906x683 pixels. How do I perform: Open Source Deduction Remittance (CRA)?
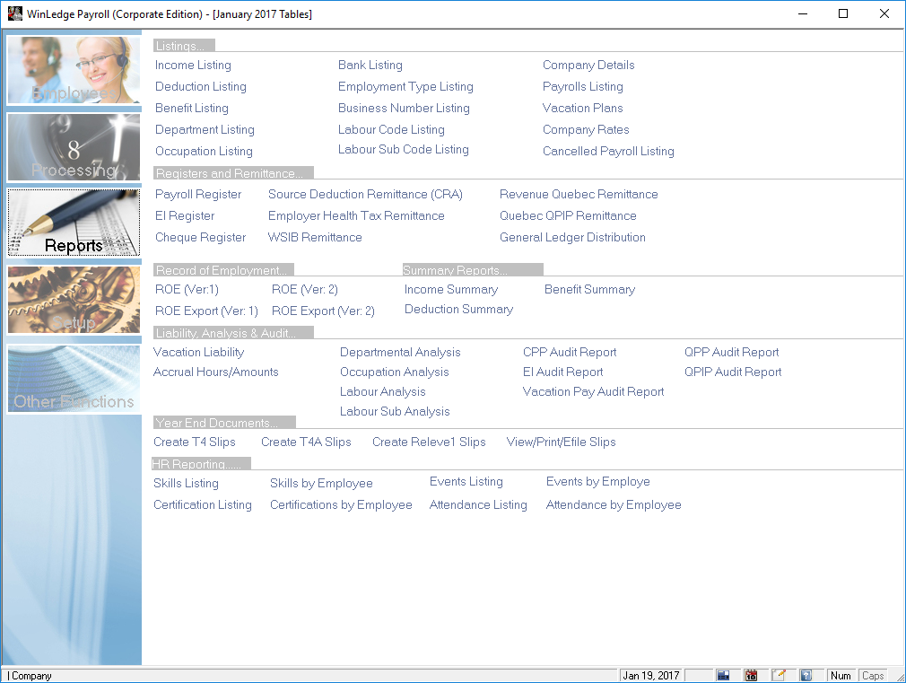[x=365, y=195]
